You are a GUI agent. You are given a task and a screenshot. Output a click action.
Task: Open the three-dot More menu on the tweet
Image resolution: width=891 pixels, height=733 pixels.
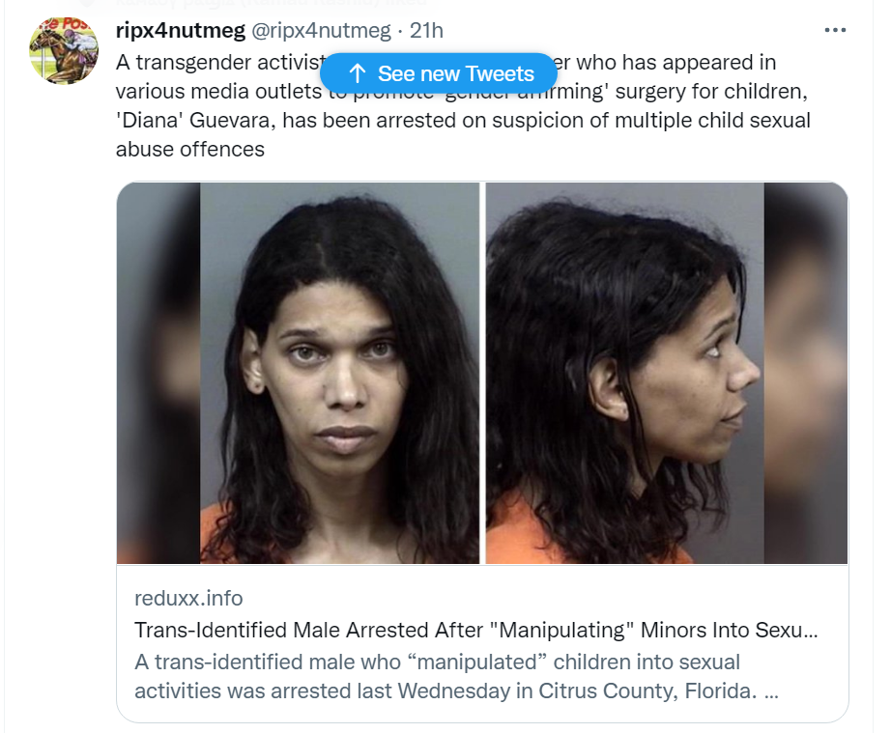pos(835,30)
